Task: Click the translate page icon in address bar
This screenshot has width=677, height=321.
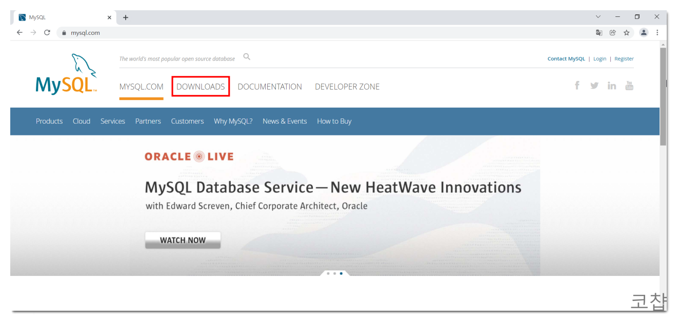Action: 599,32
